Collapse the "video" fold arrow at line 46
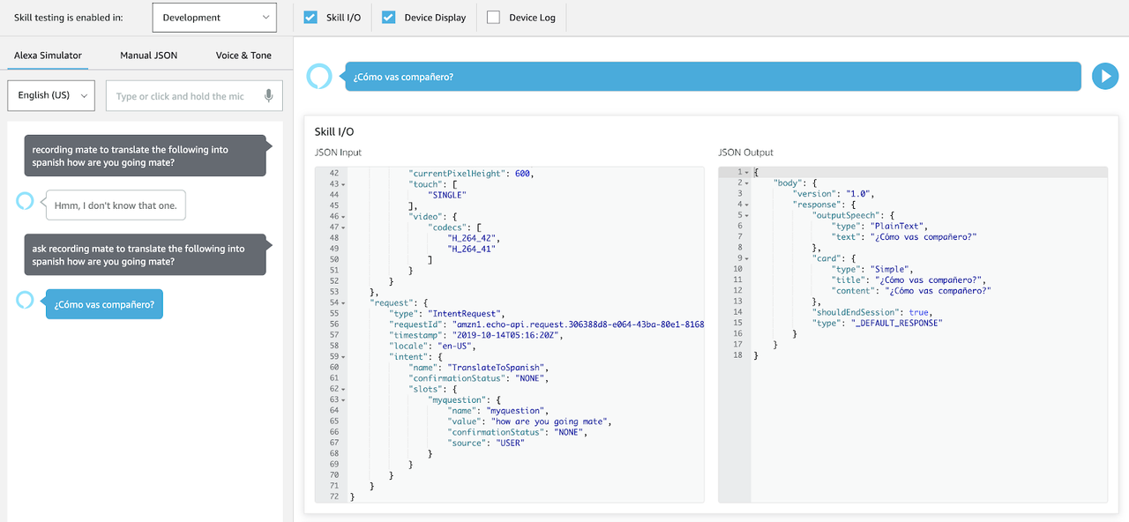1129x522 pixels. (x=343, y=217)
